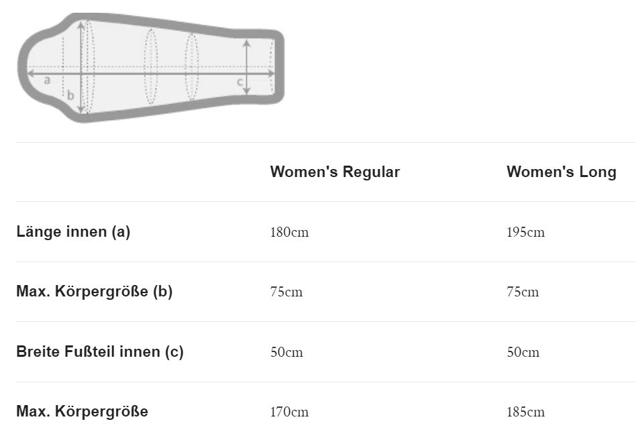Select the 185cm body height value
Image resolution: width=636 pixels, height=446 pixels.
point(525,412)
